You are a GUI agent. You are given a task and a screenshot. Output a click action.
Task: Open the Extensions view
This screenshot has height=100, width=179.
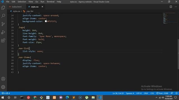(3, 40)
